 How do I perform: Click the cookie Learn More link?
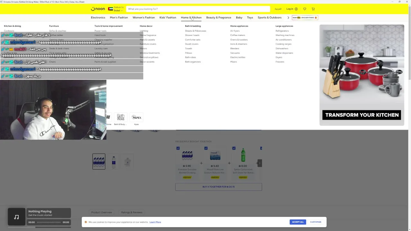(155, 222)
